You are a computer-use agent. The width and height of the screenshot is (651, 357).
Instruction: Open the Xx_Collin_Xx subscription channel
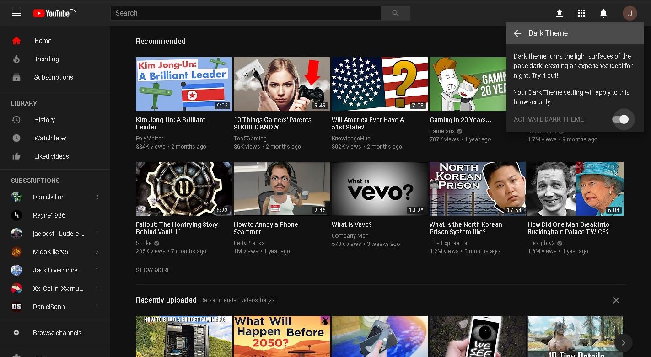point(55,288)
